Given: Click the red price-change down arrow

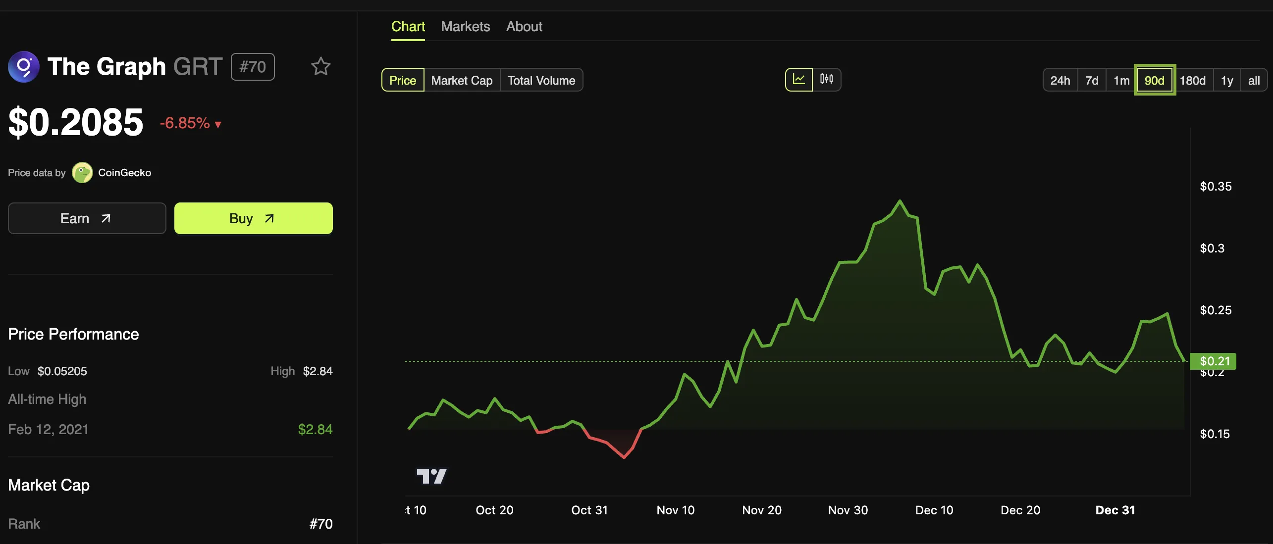Looking at the screenshot, I should point(218,124).
